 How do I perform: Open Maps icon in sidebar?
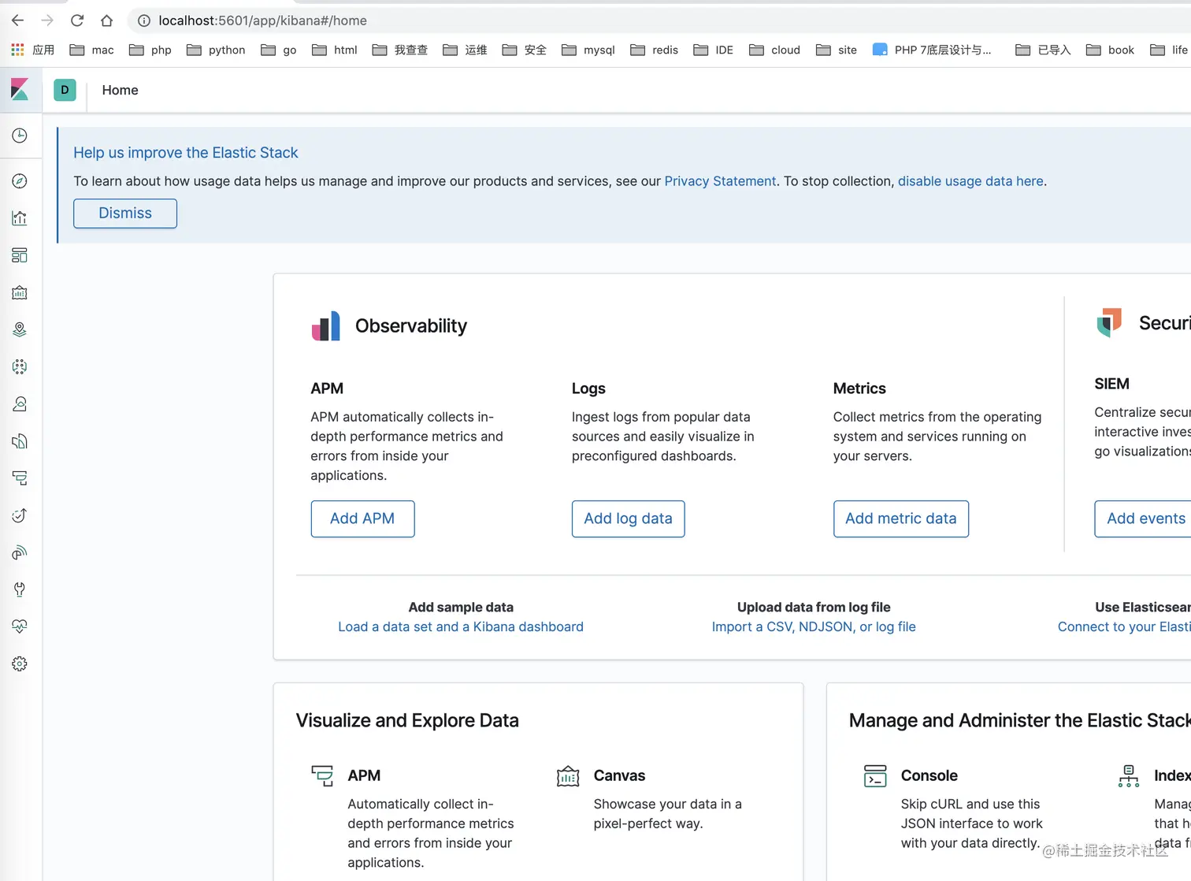[x=20, y=329]
